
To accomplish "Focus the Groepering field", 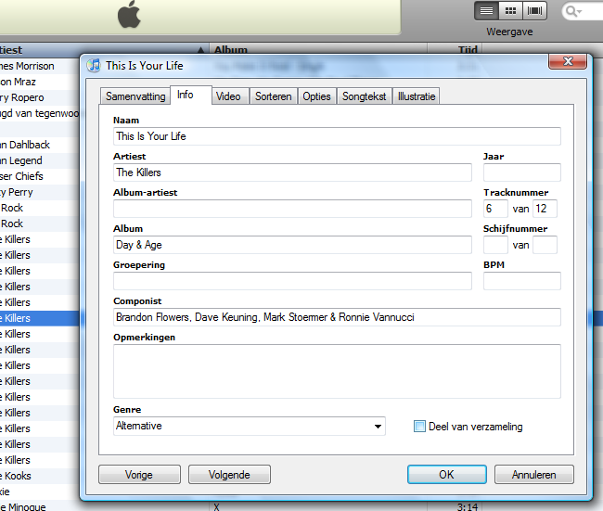I will click(292, 281).
